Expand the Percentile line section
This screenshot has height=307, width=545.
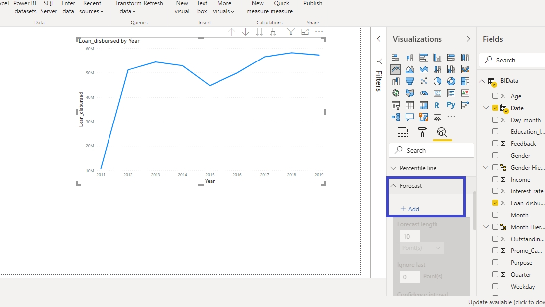(394, 168)
